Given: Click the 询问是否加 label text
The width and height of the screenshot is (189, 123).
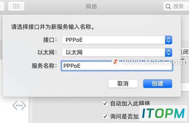Looking at the screenshot, I should click(125, 116).
